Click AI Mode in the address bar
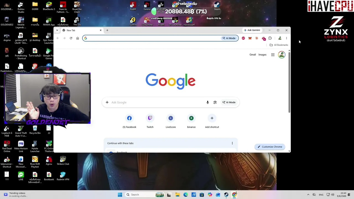 (x=229, y=38)
